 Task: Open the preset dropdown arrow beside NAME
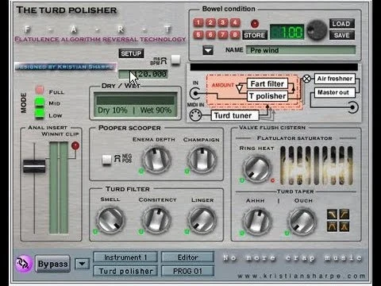(x=208, y=50)
